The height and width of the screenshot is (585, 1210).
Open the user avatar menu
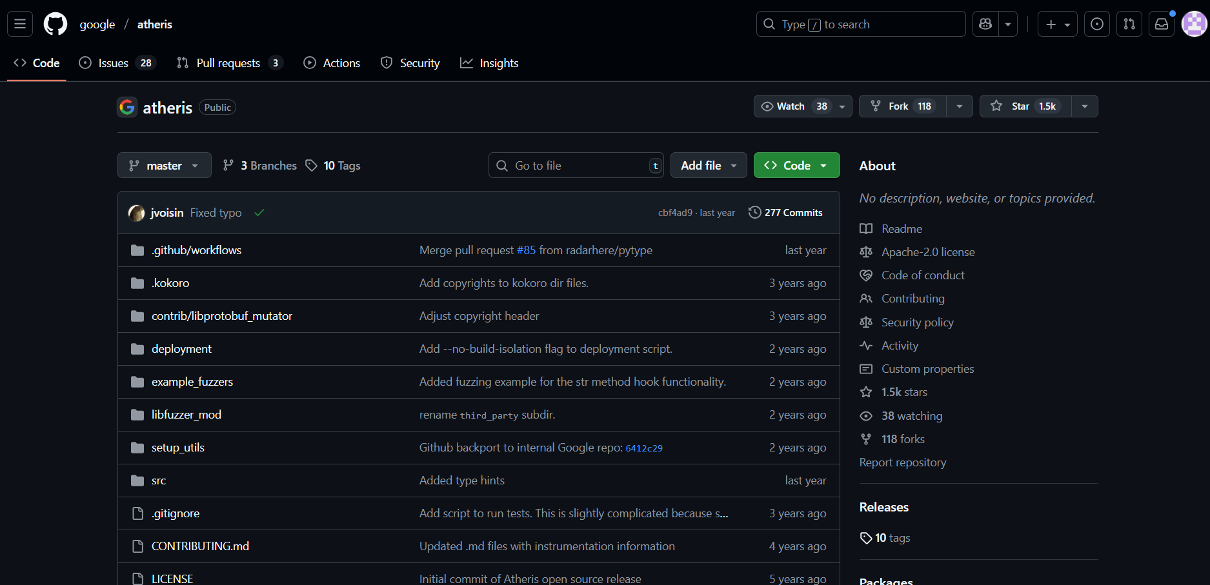click(1194, 24)
